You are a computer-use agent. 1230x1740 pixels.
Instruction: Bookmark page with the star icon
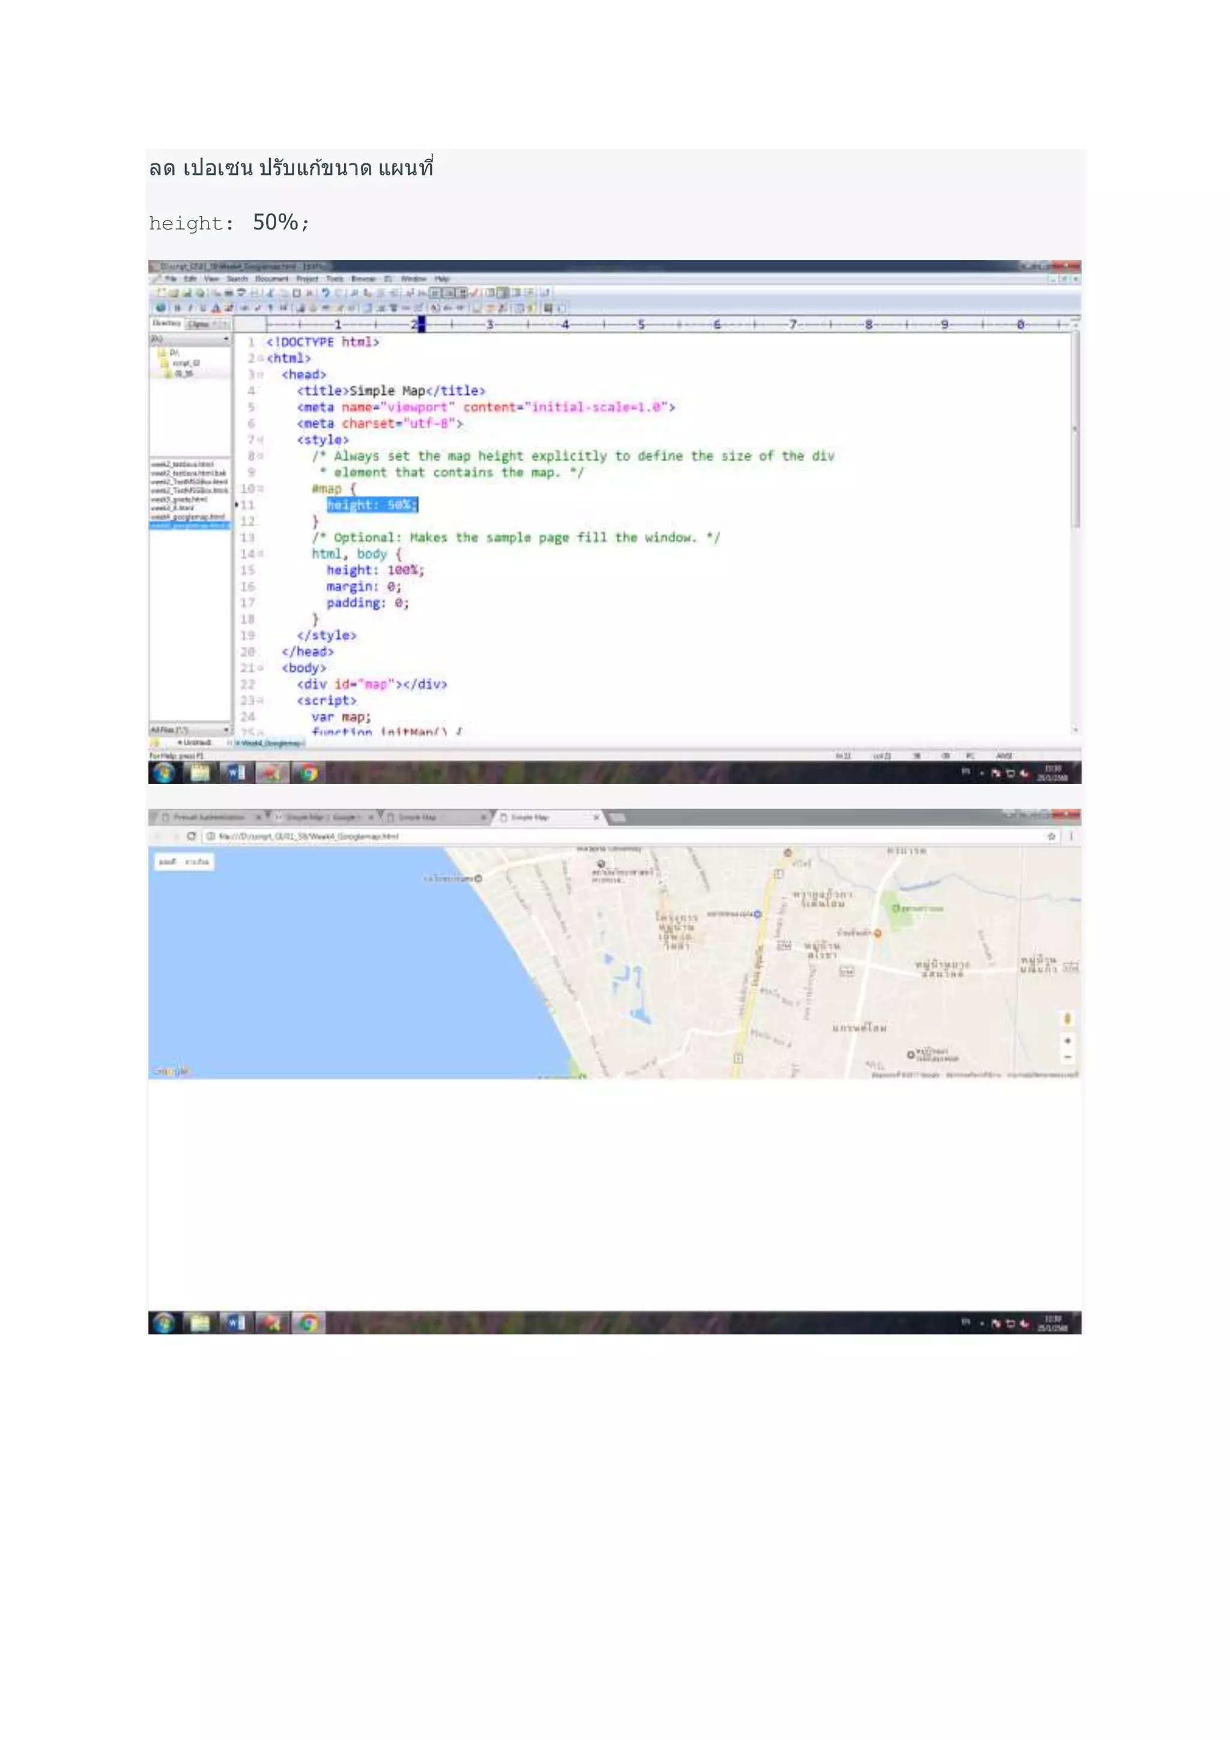pyautogui.click(x=1051, y=836)
